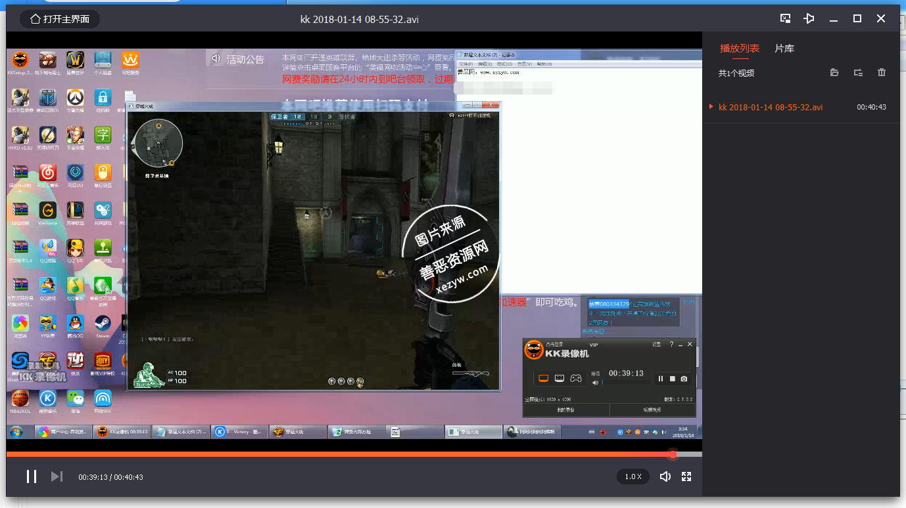Clear playlist with the trash icon
The height and width of the screenshot is (508, 906).
[882, 73]
